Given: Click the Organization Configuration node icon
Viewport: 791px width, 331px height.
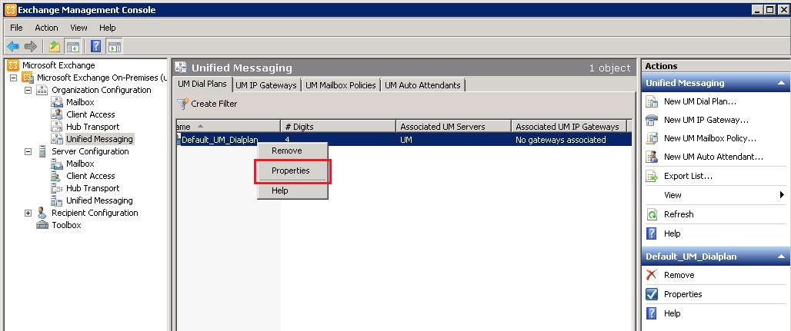Looking at the screenshot, I should click(42, 90).
